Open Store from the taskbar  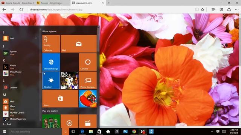(99, 132)
